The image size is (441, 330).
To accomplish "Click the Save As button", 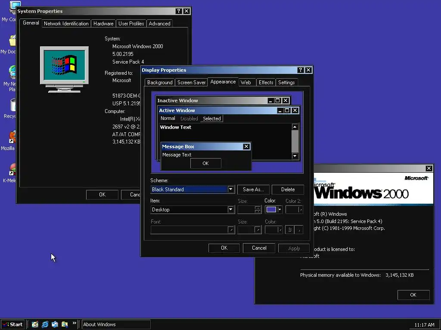I will pos(253,189).
